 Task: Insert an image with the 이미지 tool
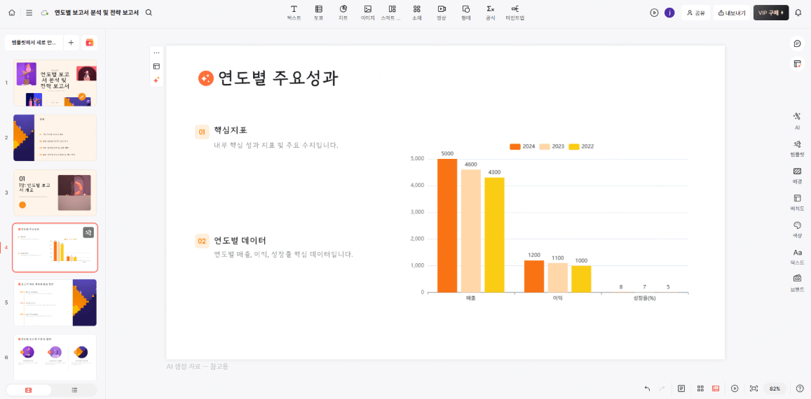click(x=368, y=13)
